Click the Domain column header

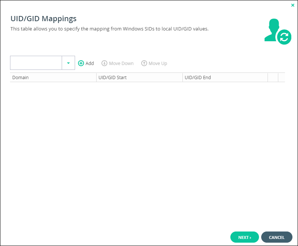click(x=53, y=78)
